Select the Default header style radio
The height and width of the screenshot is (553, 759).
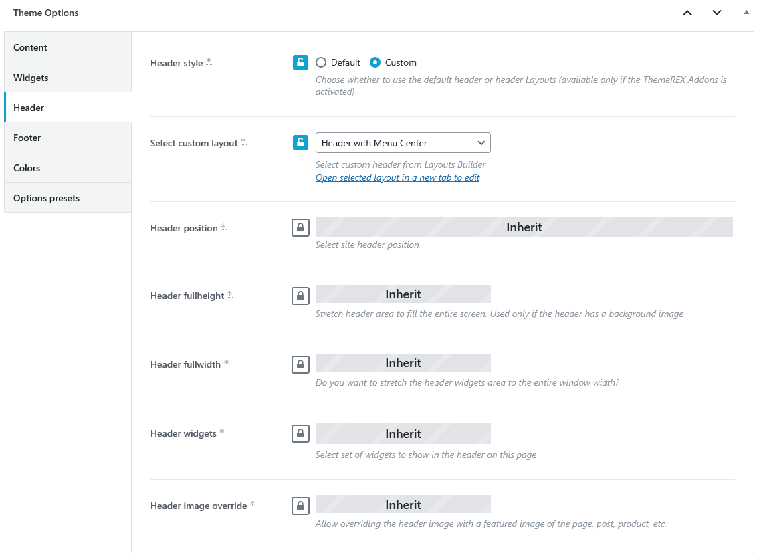tap(321, 62)
